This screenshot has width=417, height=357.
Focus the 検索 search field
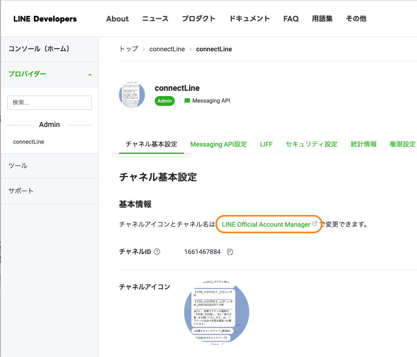click(x=49, y=103)
